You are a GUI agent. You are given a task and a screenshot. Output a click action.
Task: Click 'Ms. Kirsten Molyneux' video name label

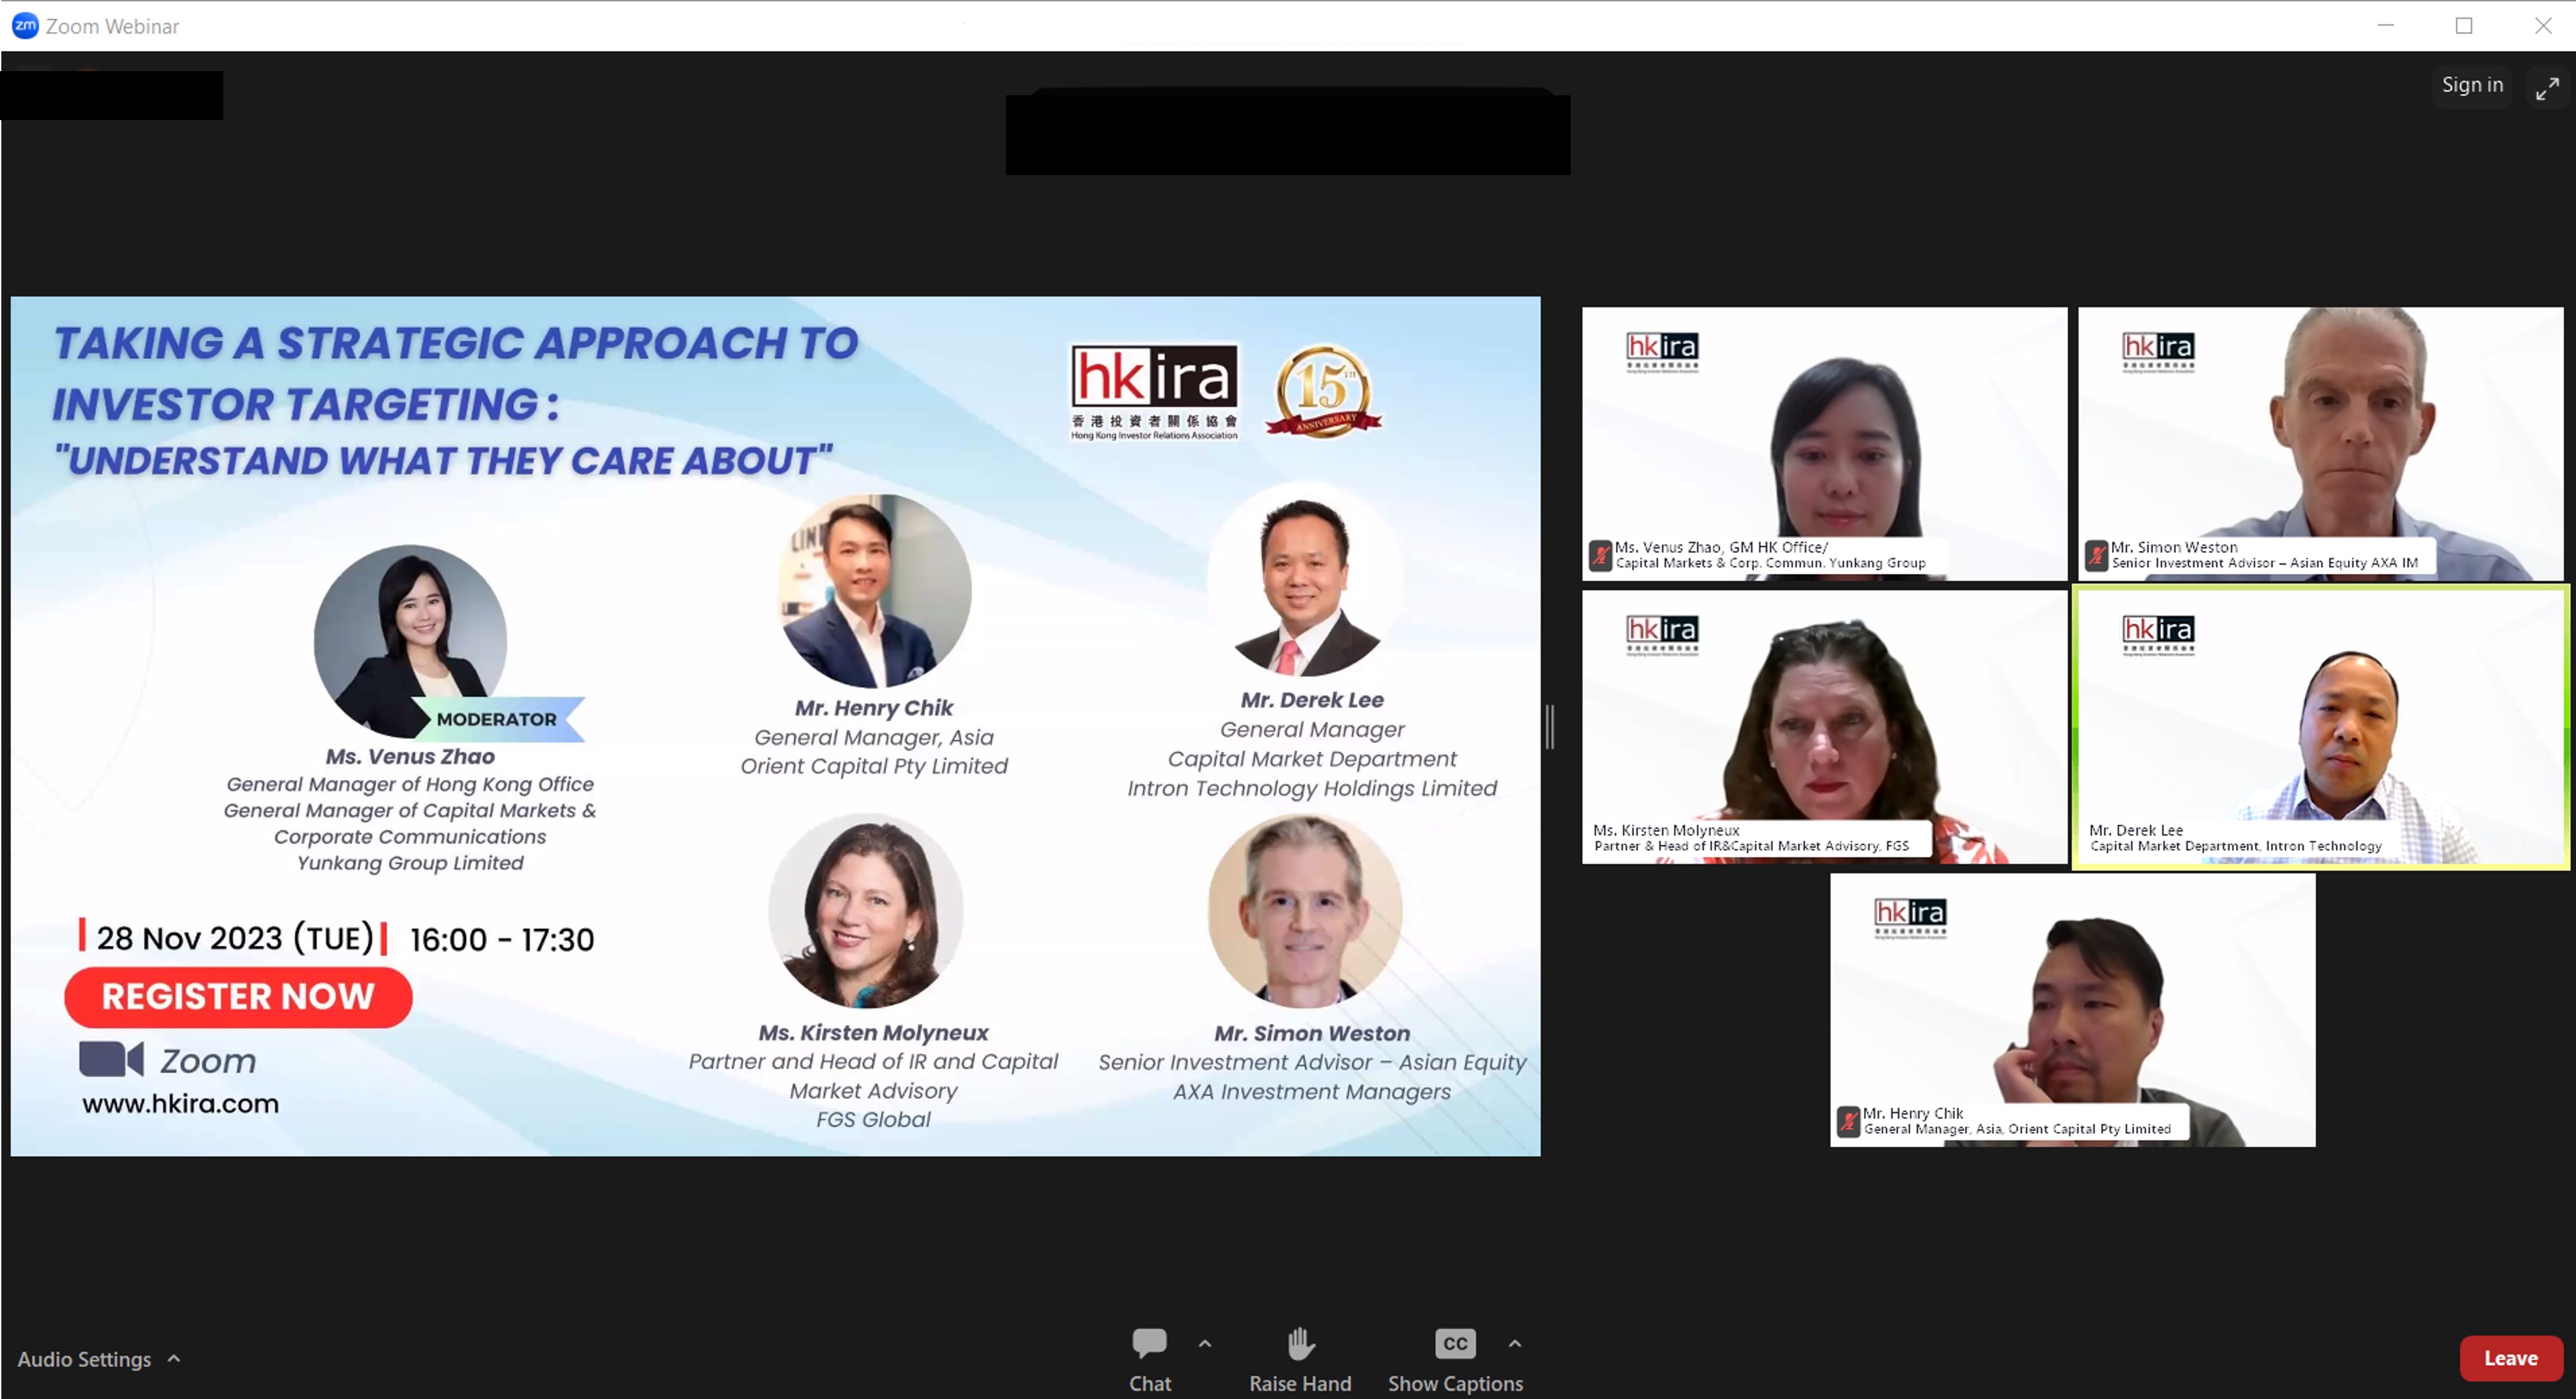click(x=1666, y=830)
